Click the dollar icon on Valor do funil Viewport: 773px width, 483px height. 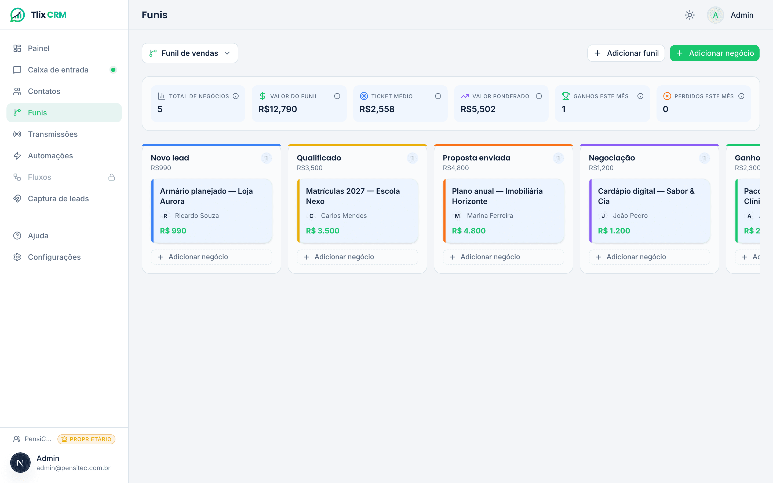pos(262,96)
